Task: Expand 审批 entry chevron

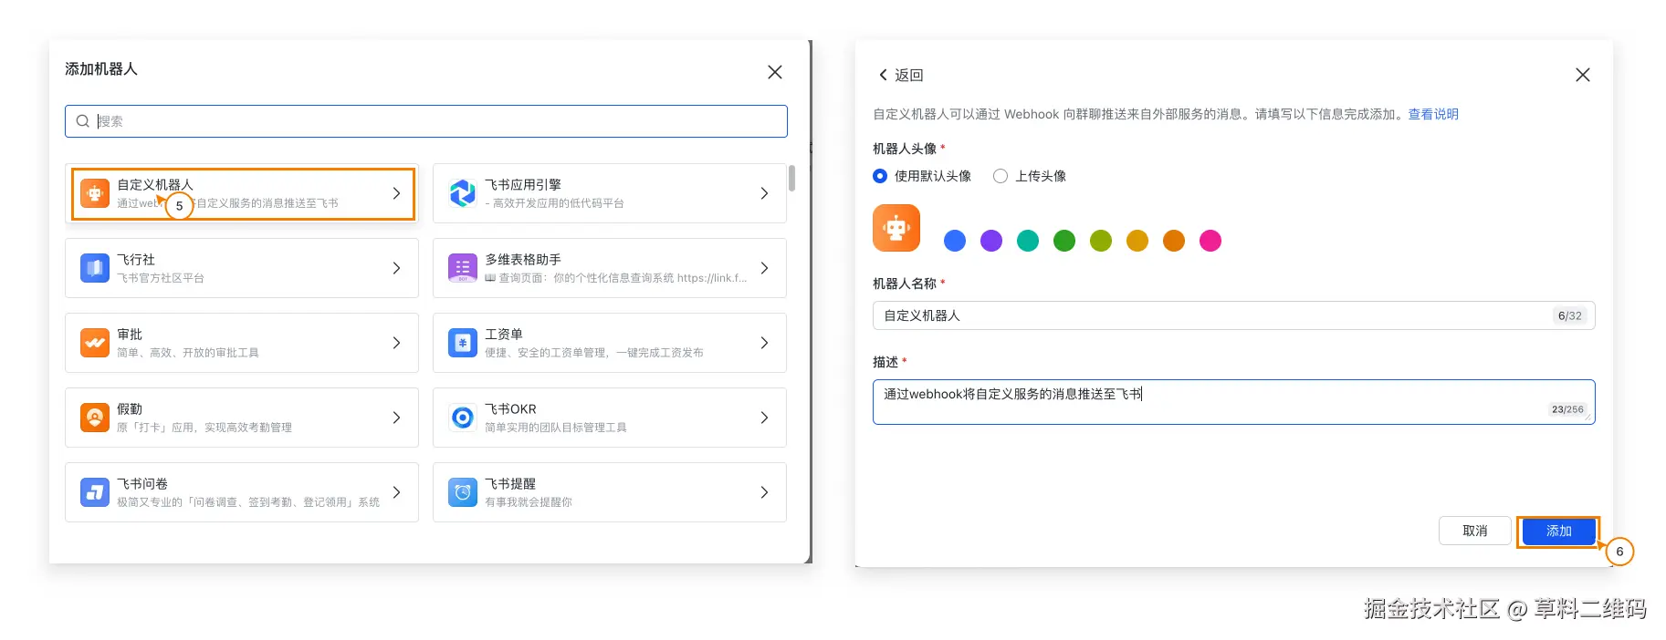Action: point(396,343)
